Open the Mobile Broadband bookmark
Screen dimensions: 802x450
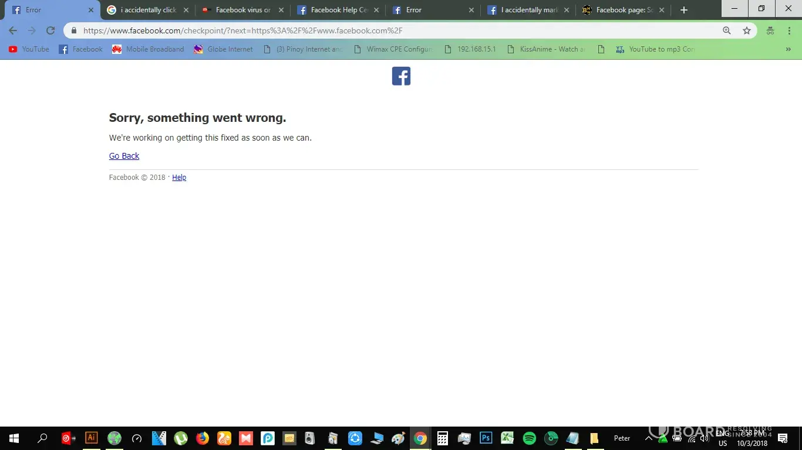(x=148, y=49)
